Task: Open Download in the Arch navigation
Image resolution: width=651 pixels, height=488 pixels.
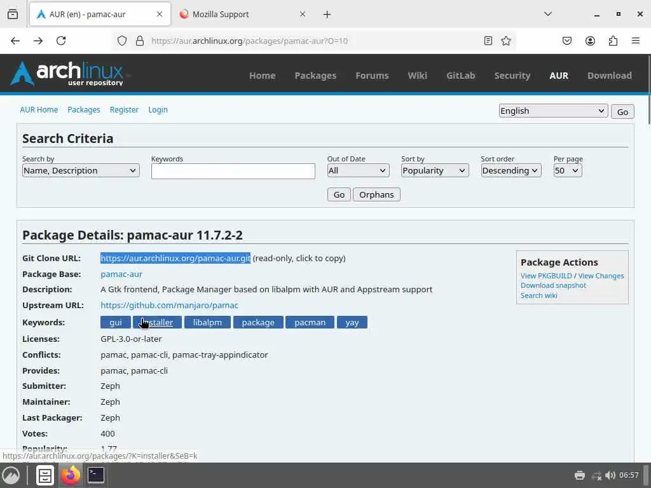Action: [610, 76]
